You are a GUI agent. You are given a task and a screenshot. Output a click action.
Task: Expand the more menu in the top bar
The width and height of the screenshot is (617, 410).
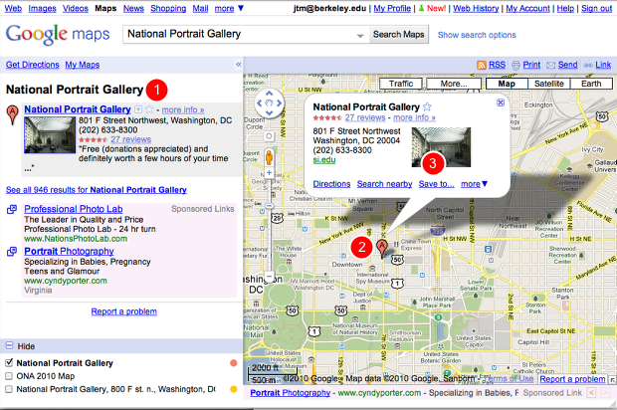coord(229,8)
